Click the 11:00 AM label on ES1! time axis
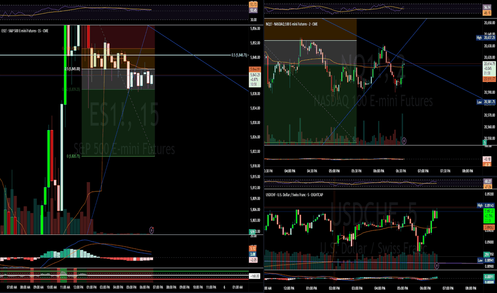 (65, 287)
